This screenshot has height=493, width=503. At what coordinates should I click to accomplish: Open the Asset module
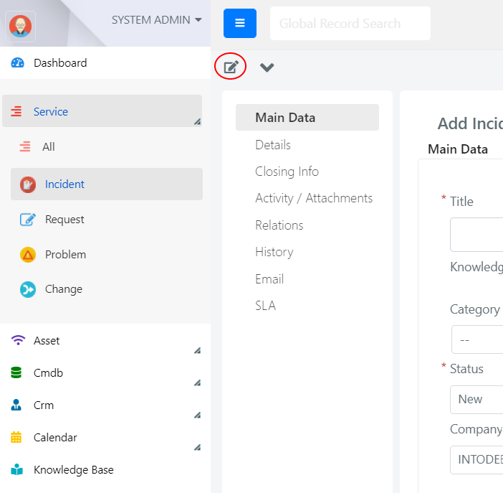tap(47, 341)
